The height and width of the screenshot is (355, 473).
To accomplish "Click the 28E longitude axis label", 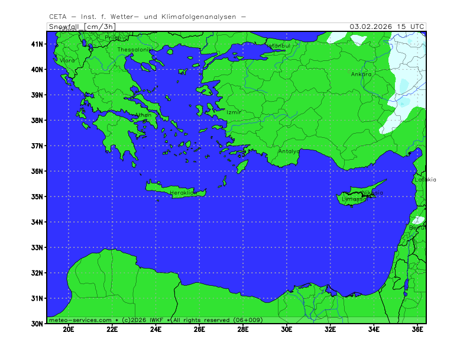I will (243, 330).
